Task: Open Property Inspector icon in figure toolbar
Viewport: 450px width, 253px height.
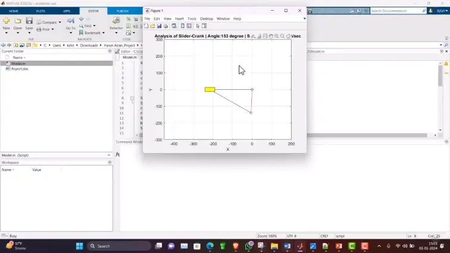Action: 204,26
